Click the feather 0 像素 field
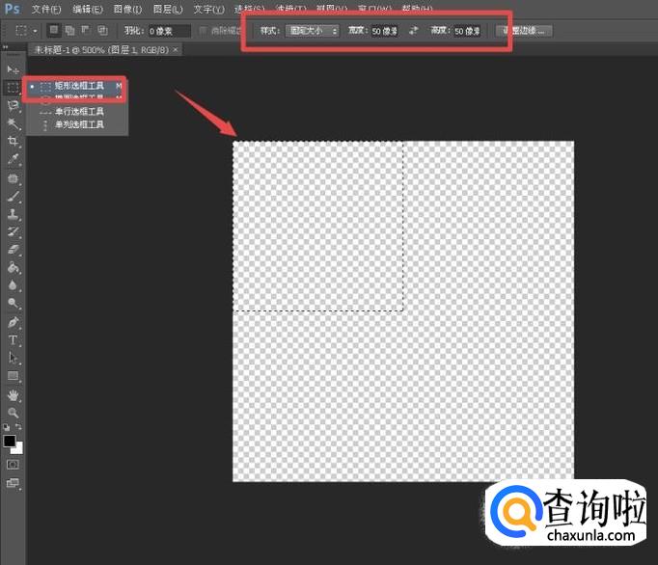Image resolution: width=658 pixels, height=565 pixels. click(169, 31)
